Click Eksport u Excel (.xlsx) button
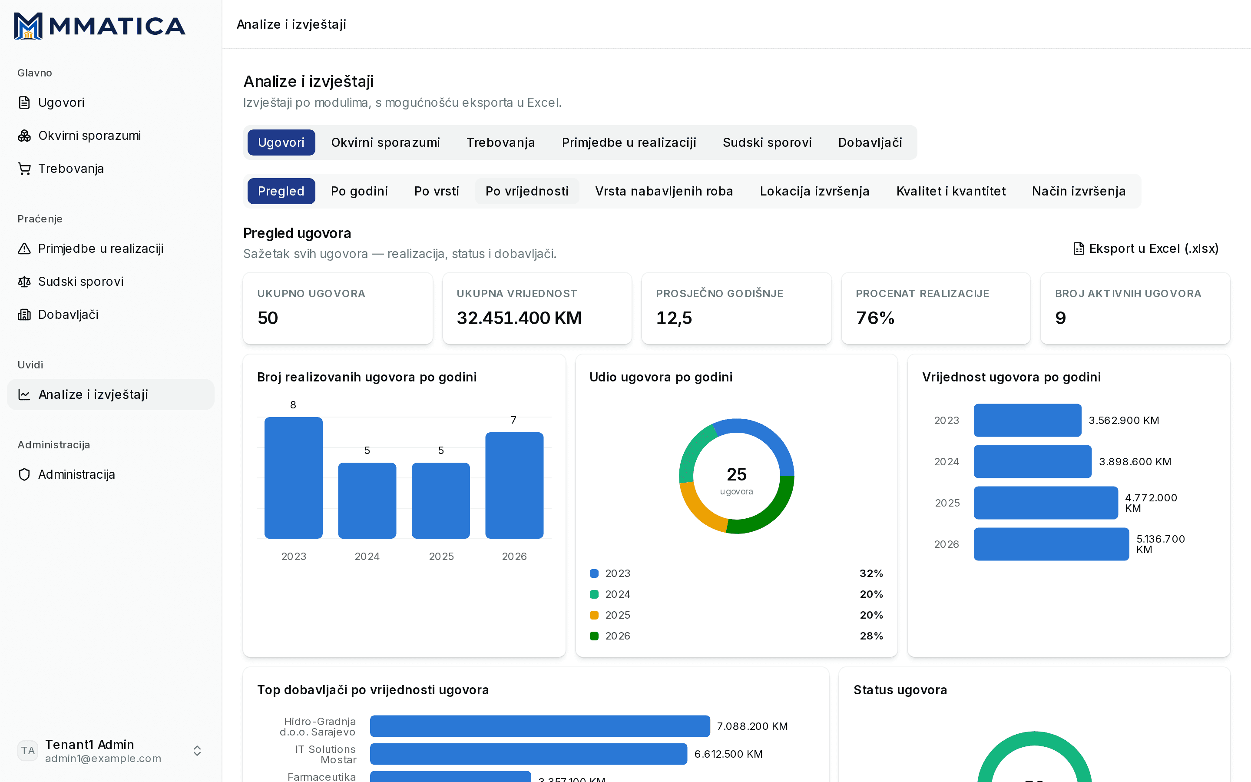This screenshot has height=782, width=1251. coord(1145,249)
